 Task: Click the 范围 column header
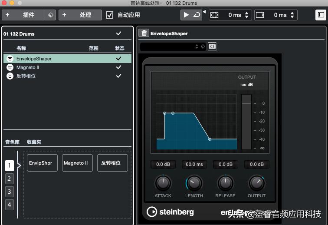[94, 48]
